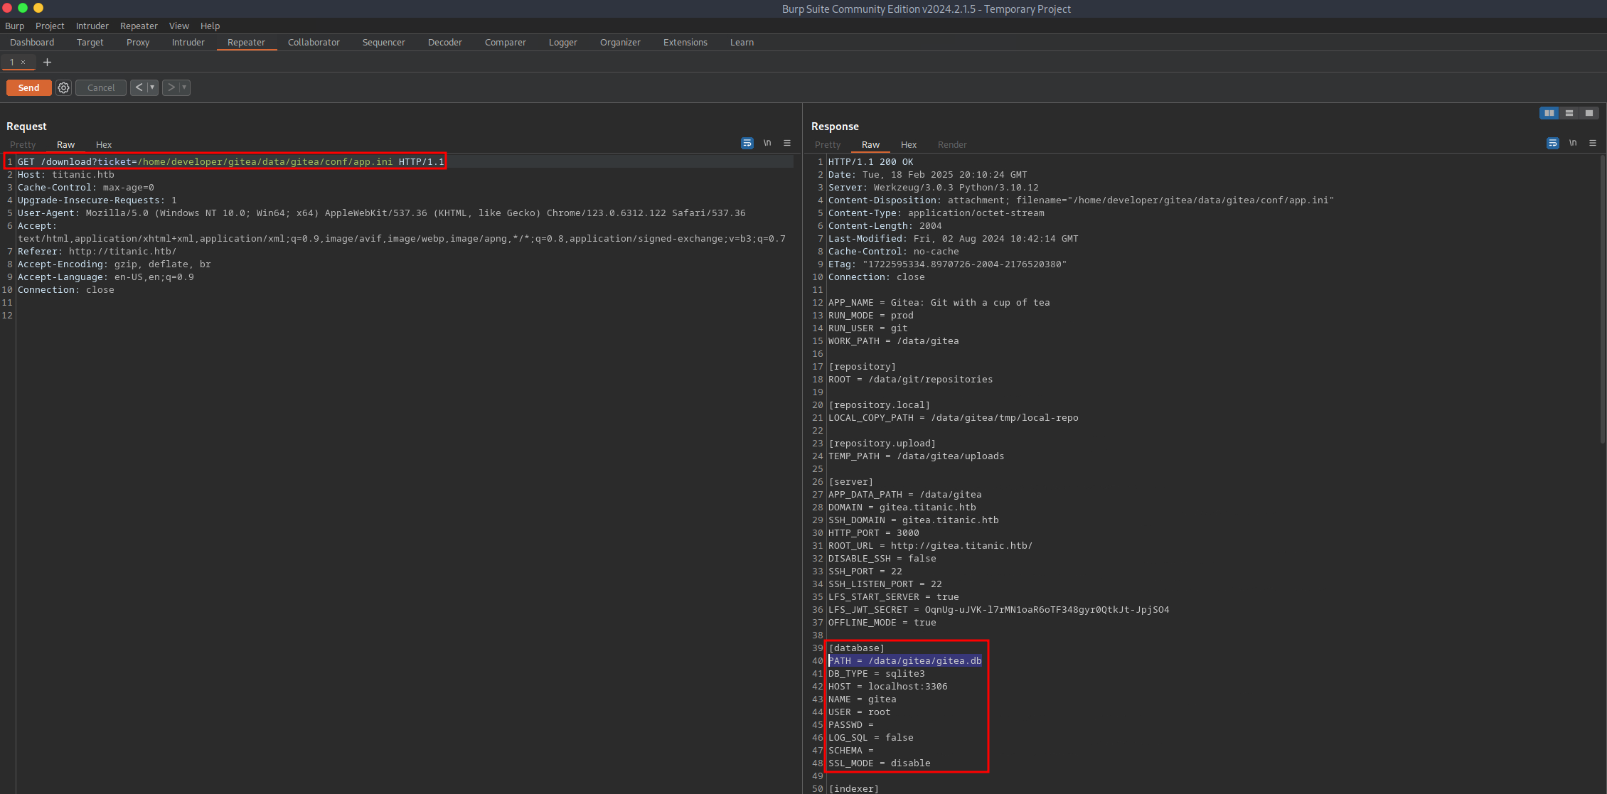This screenshot has height=794, width=1607.
Task: Open back-history dropdown arrow
Action: [152, 87]
